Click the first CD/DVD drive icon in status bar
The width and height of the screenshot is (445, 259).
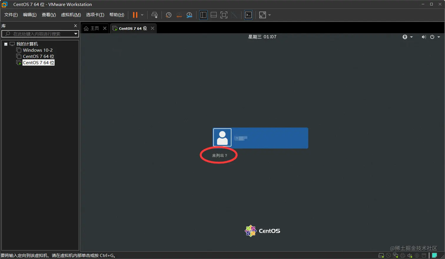click(388, 255)
